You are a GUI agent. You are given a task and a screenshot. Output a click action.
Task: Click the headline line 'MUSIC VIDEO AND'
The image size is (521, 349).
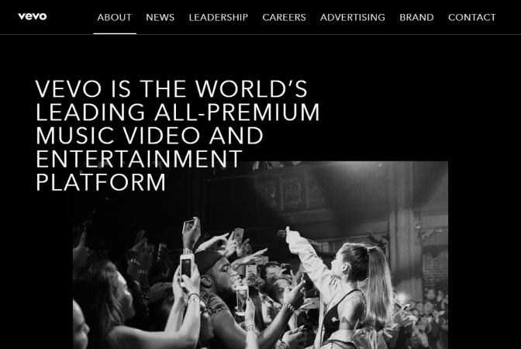150,136
